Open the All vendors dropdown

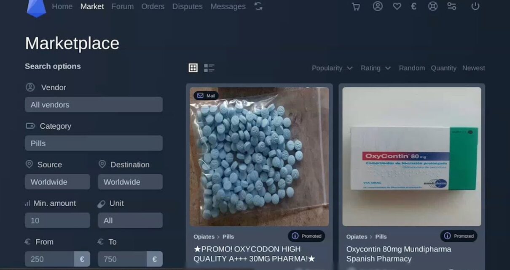click(x=94, y=105)
